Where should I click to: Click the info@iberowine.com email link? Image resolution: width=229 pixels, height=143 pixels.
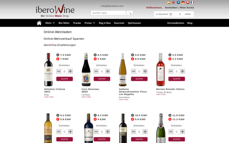point(112,6)
